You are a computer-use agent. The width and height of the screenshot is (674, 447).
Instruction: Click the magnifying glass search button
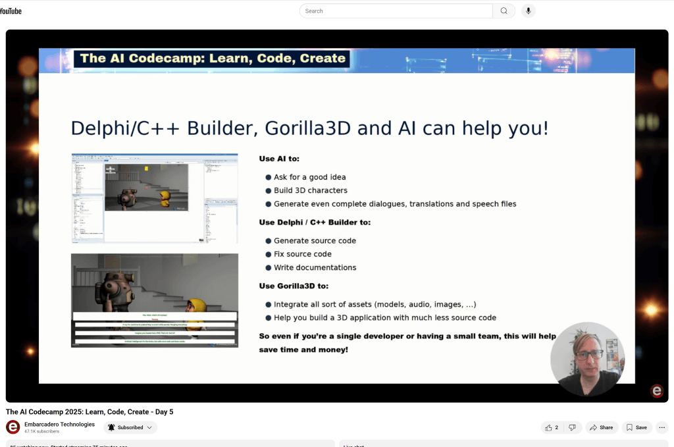504,11
